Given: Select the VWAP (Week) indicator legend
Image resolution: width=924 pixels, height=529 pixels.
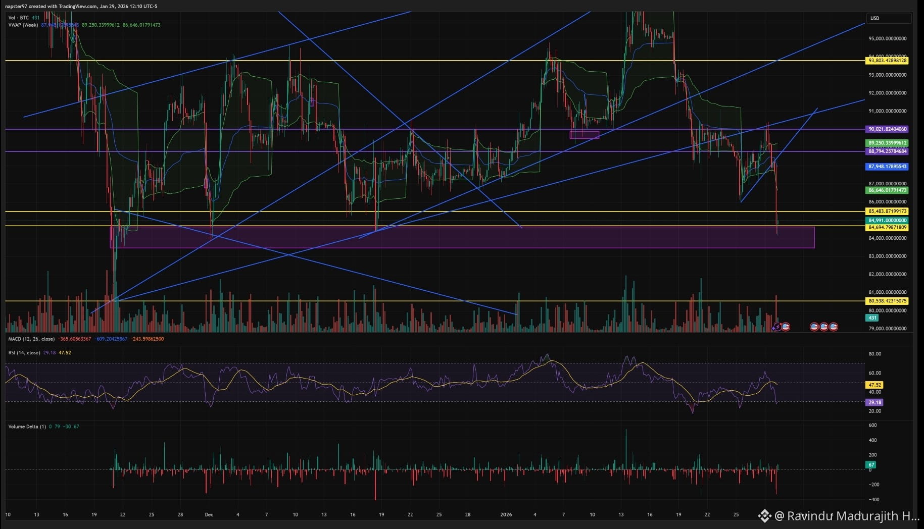Looking at the screenshot, I should (x=23, y=25).
